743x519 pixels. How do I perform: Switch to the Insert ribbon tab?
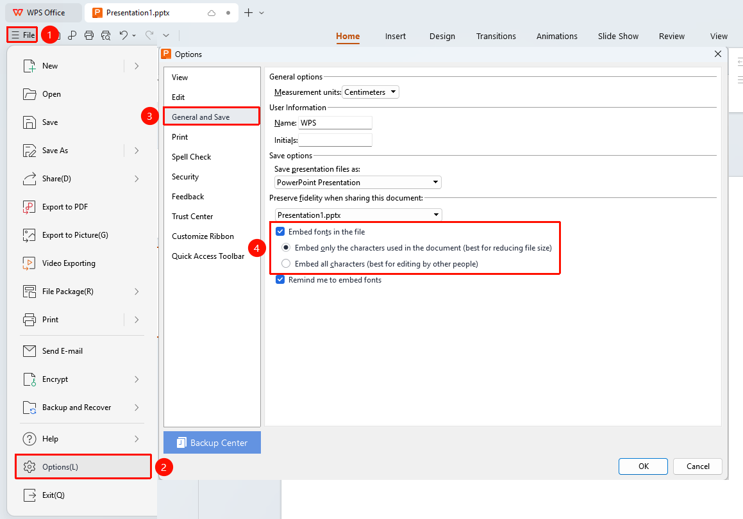pos(395,37)
